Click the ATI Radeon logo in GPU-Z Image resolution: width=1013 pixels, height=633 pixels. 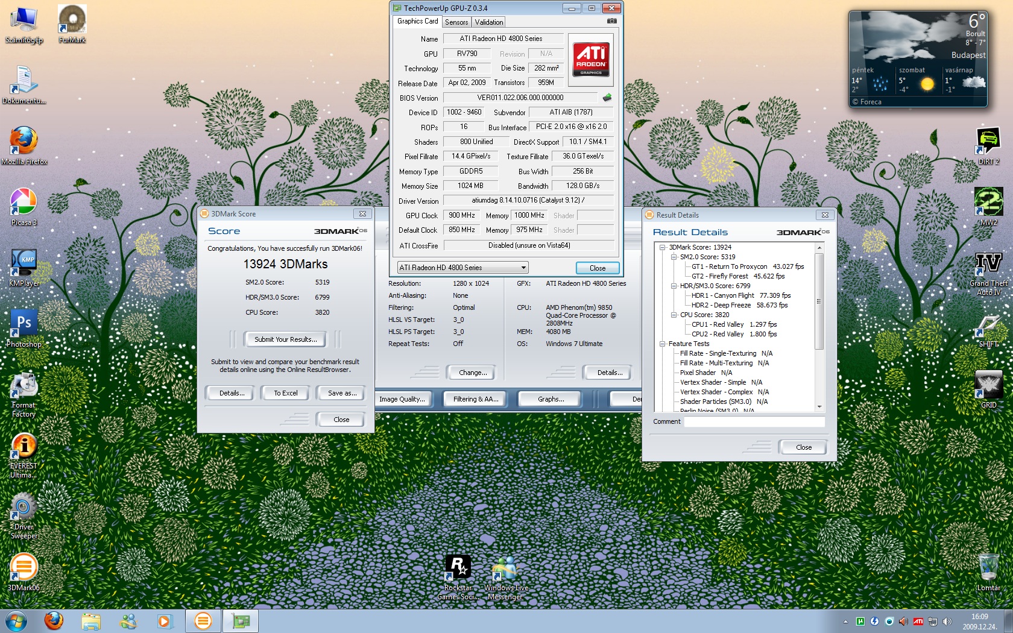point(591,59)
